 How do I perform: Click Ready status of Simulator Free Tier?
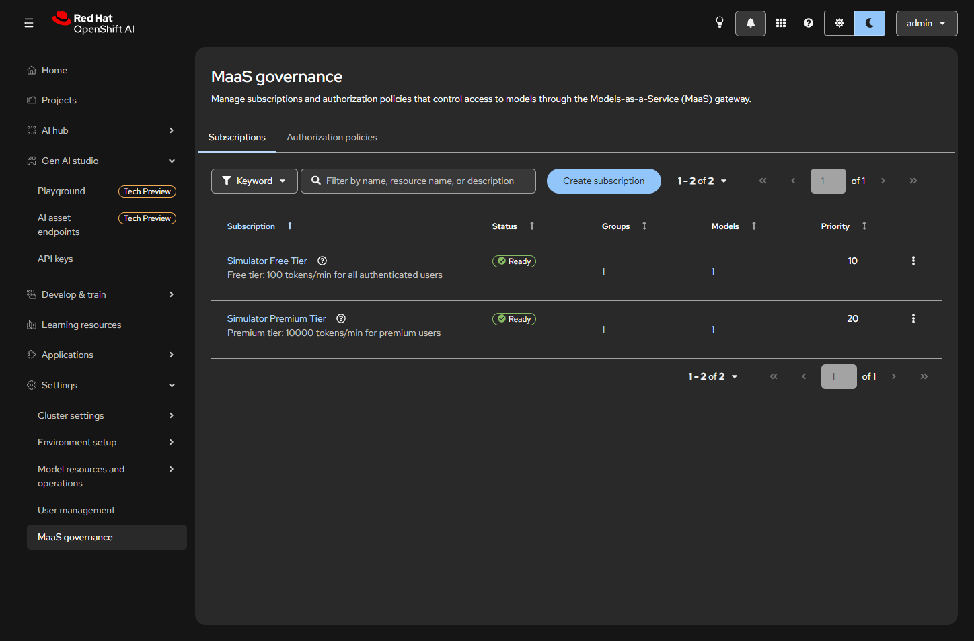point(514,261)
